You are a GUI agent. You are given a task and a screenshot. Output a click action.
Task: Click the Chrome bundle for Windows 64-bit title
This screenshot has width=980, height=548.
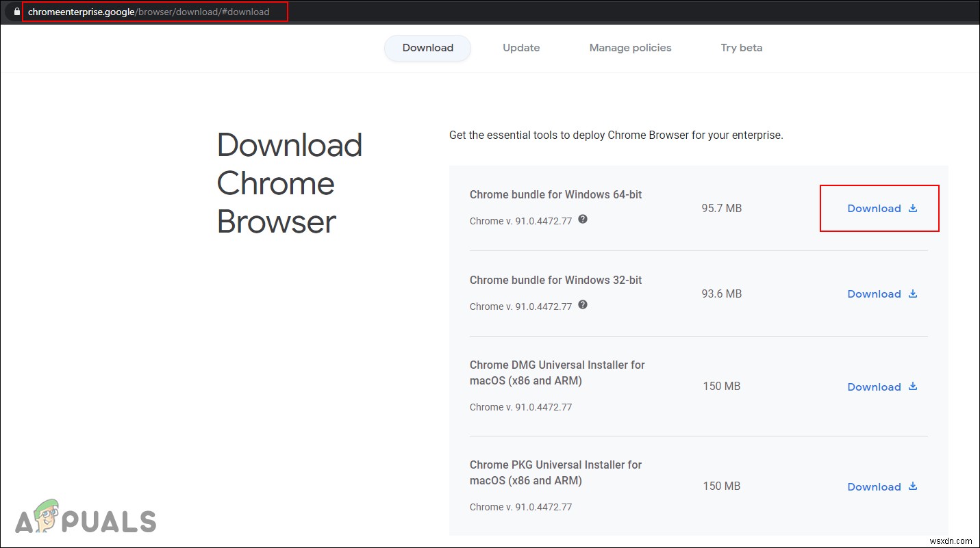(555, 194)
